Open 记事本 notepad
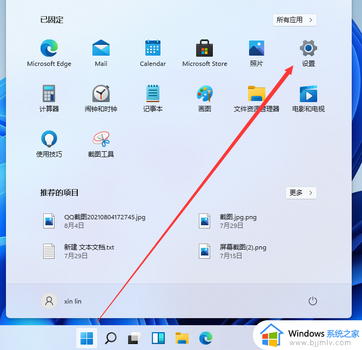The height and width of the screenshot is (350, 362). 153,98
